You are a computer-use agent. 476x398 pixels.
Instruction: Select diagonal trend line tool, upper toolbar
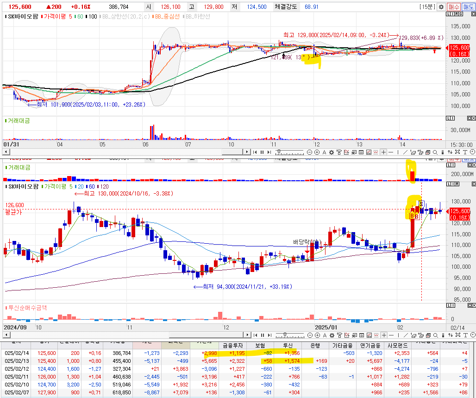[x=405, y=152]
